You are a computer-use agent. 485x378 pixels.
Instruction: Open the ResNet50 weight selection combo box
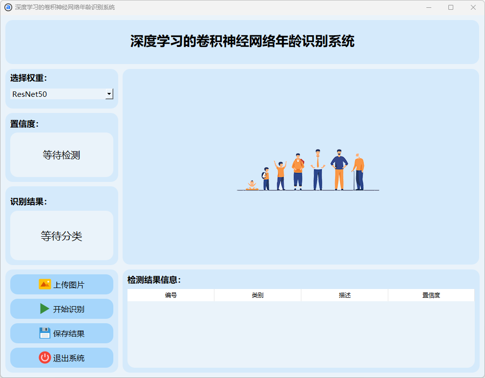click(58, 94)
